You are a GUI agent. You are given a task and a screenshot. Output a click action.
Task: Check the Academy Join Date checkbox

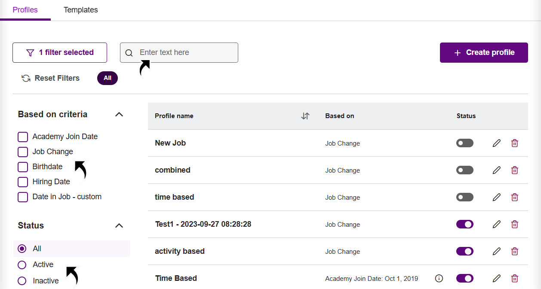coord(23,137)
